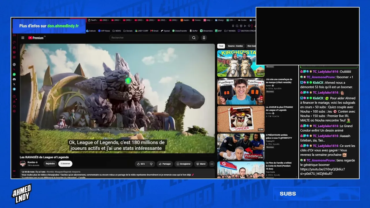Open the AFP News bookmark
The height and width of the screenshot is (208, 370).
point(104,31)
